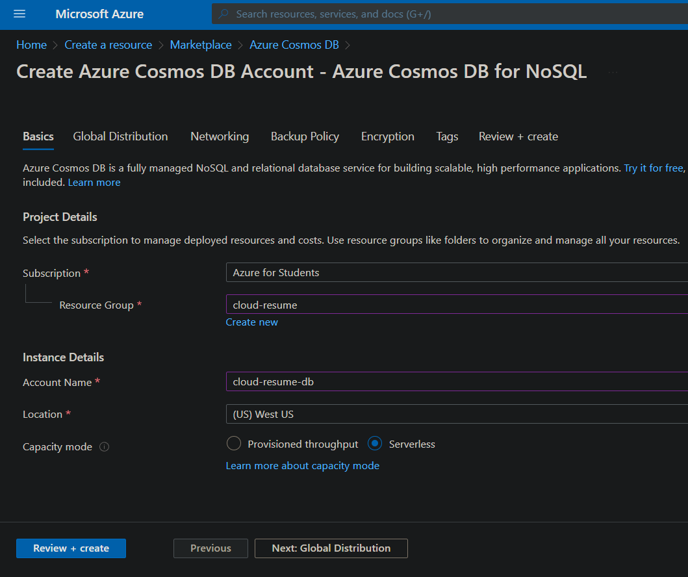688x577 pixels.
Task: Click the Capacity mode label text
Action: point(57,446)
